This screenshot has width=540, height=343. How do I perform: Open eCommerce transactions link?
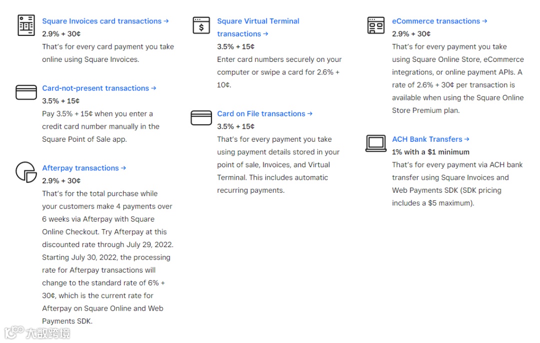coord(439,21)
